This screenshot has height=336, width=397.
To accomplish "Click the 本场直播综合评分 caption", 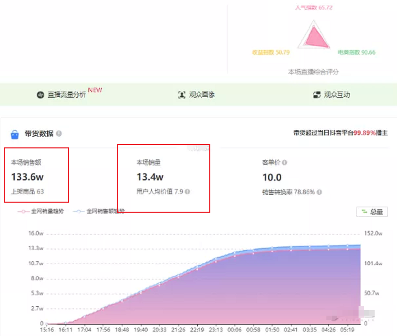I will [x=313, y=72].
